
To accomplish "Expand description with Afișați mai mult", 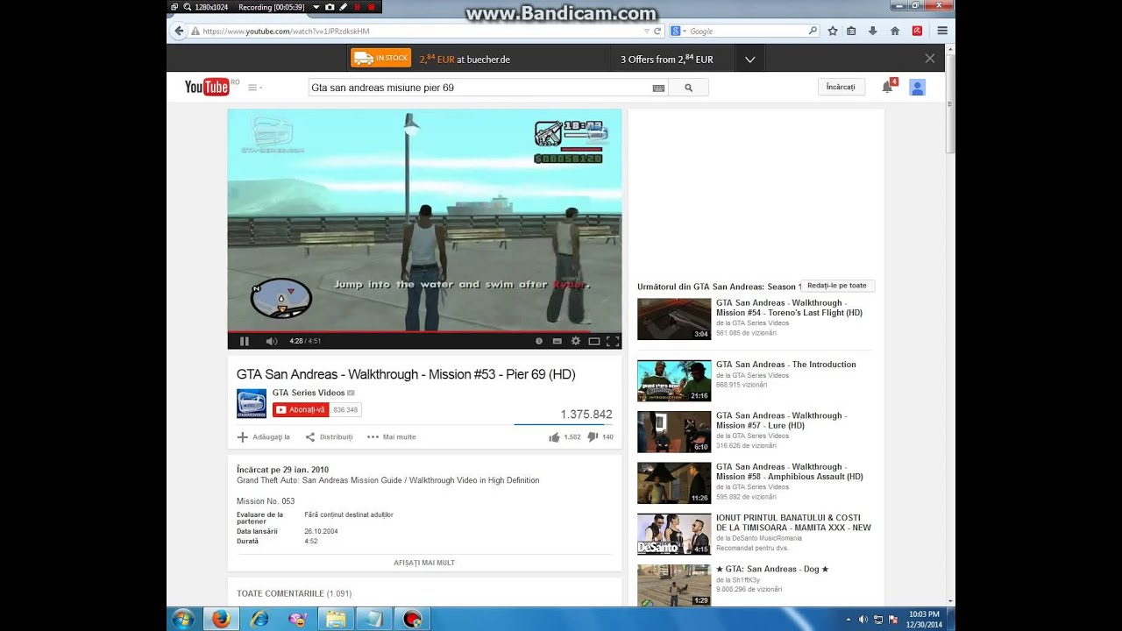I will (424, 563).
